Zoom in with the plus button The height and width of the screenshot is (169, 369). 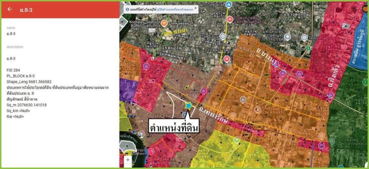(x=128, y=160)
